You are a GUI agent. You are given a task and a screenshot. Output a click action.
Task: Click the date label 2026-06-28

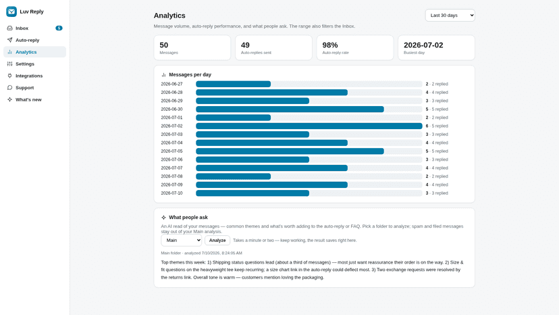click(171, 93)
